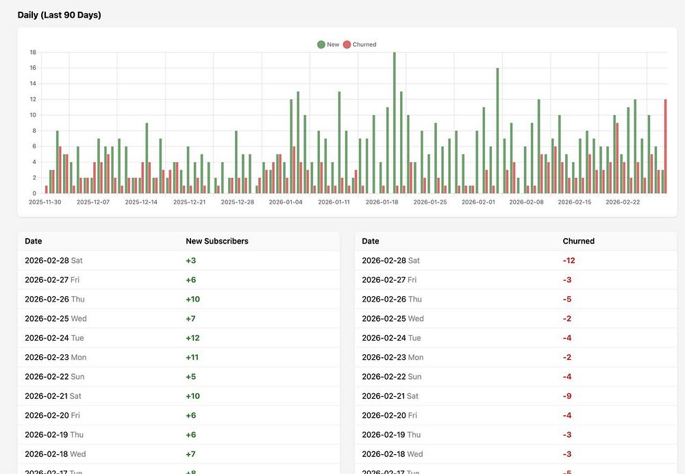Click +10 value for 2026-02-21 Sat
Screen dimensions: 685x474
[192, 396]
